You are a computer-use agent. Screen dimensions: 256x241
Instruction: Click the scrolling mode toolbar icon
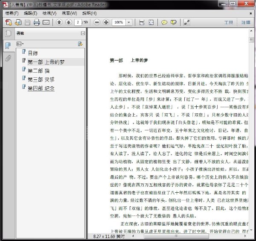coord(142,22)
